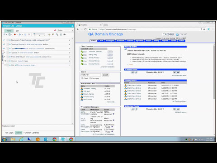
Task: Expand the Click on logout image step
Action: [70, 61]
